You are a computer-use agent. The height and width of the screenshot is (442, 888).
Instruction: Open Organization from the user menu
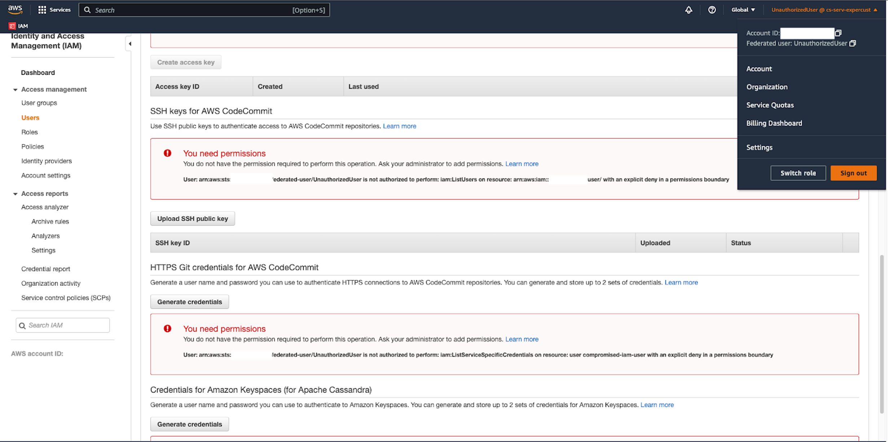(x=767, y=87)
